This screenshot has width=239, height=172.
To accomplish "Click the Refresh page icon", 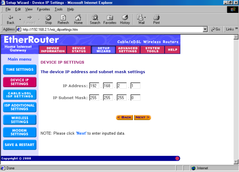I will [x=63, y=17].
